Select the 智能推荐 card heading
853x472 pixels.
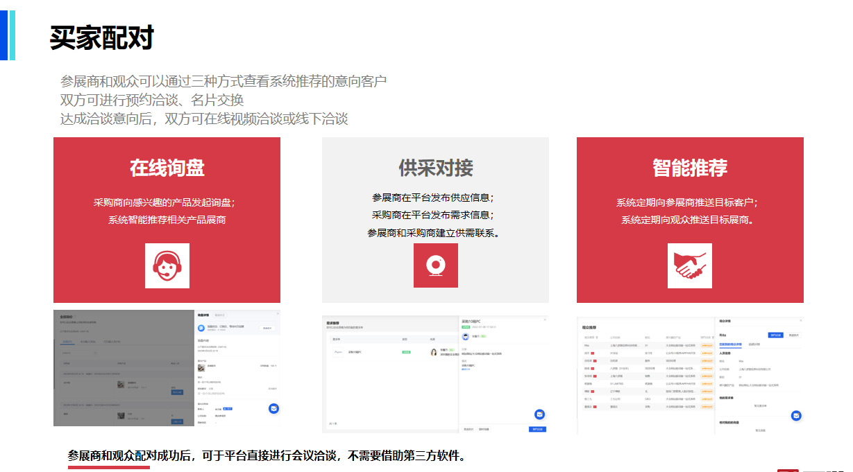689,168
